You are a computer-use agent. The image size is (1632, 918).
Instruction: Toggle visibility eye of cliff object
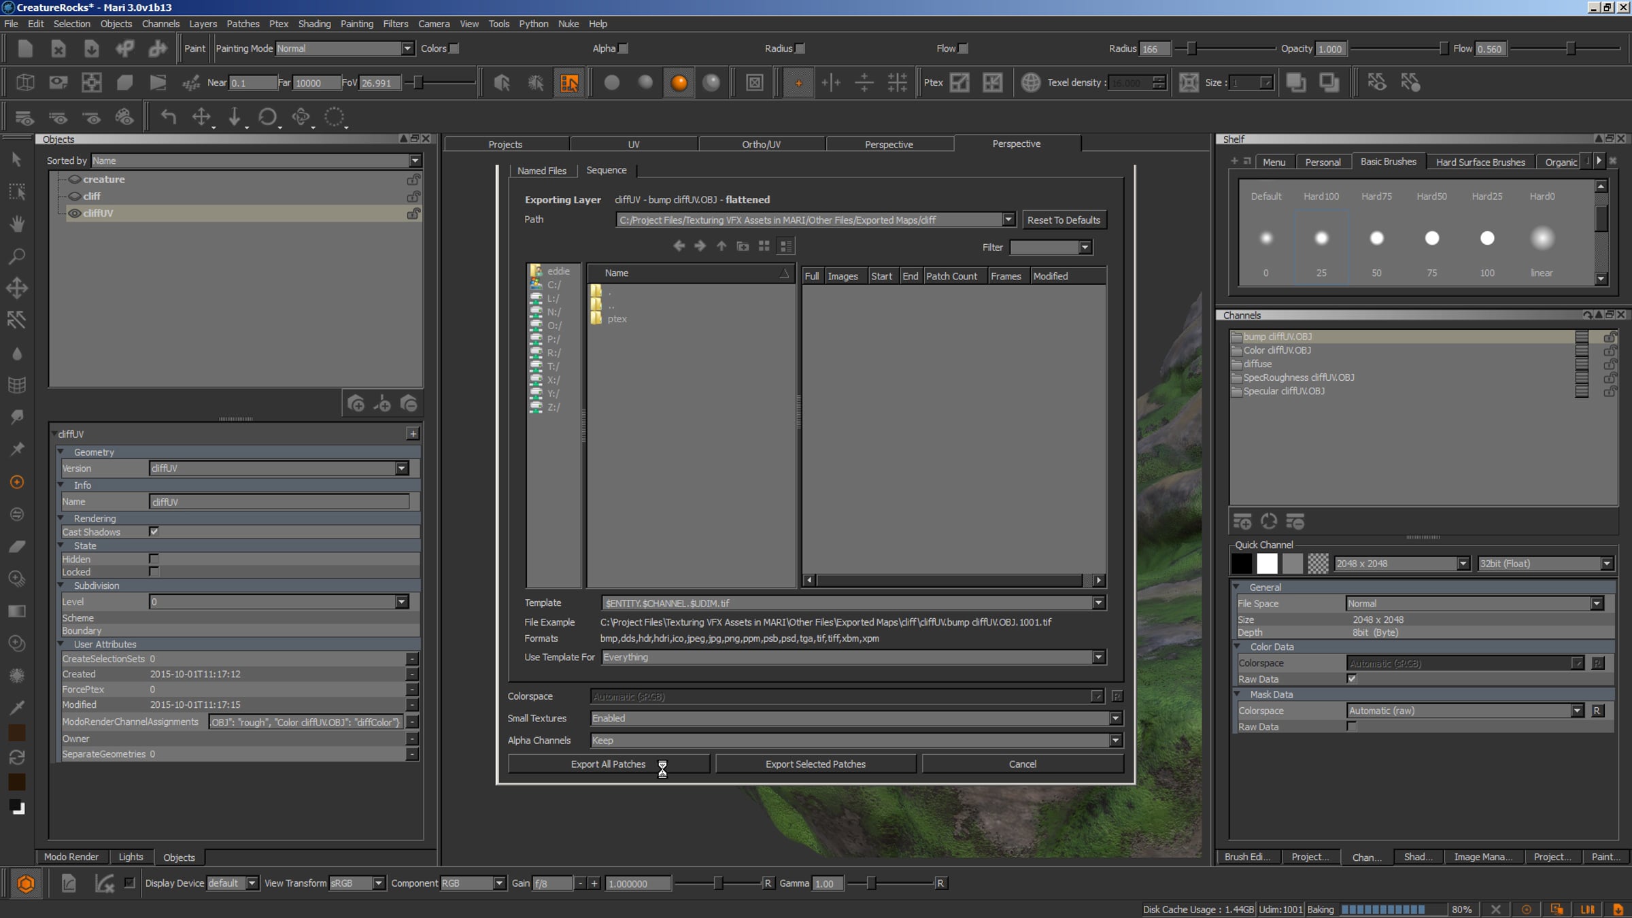(x=75, y=197)
